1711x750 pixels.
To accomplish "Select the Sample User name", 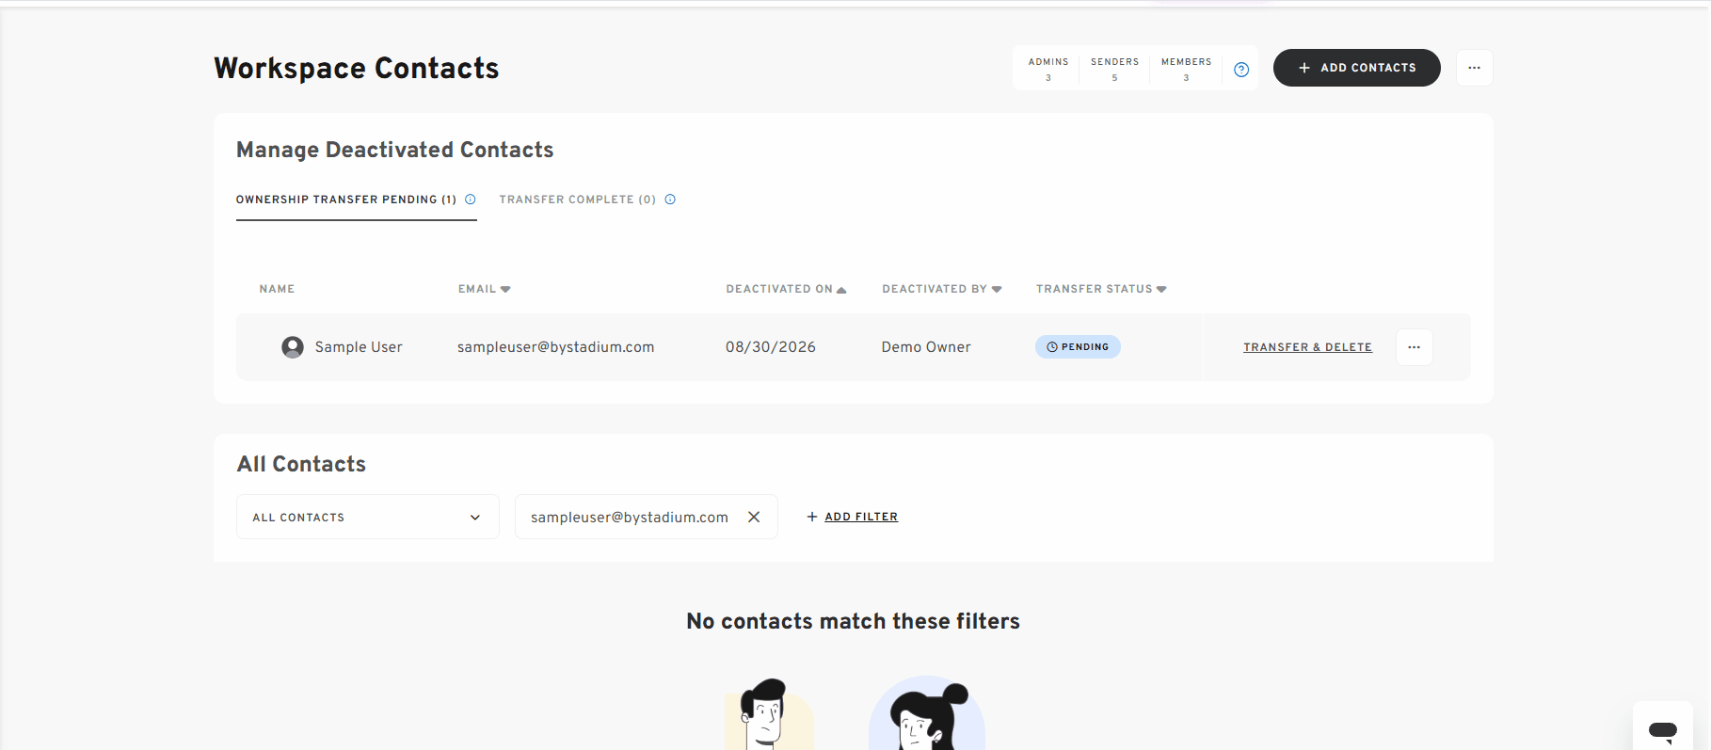I will click(x=359, y=347).
